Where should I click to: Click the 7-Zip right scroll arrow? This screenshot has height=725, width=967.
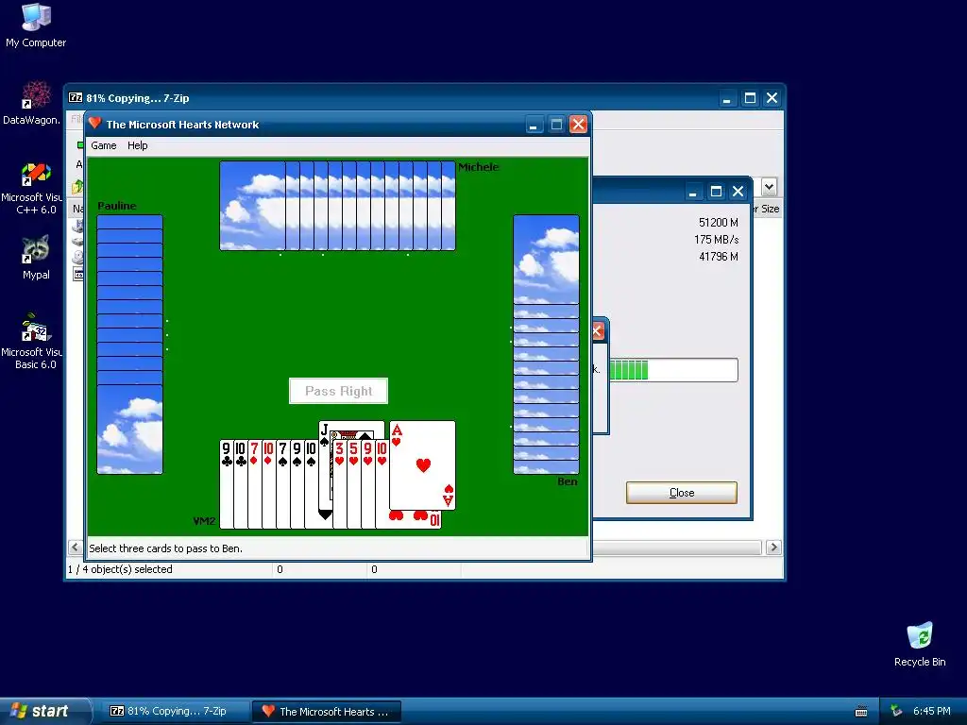tap(773, 548)
